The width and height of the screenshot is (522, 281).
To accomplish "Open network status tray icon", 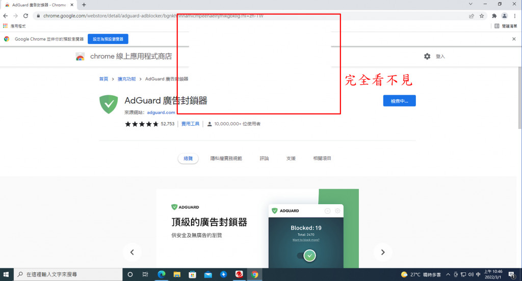I will tap(463, 274).
